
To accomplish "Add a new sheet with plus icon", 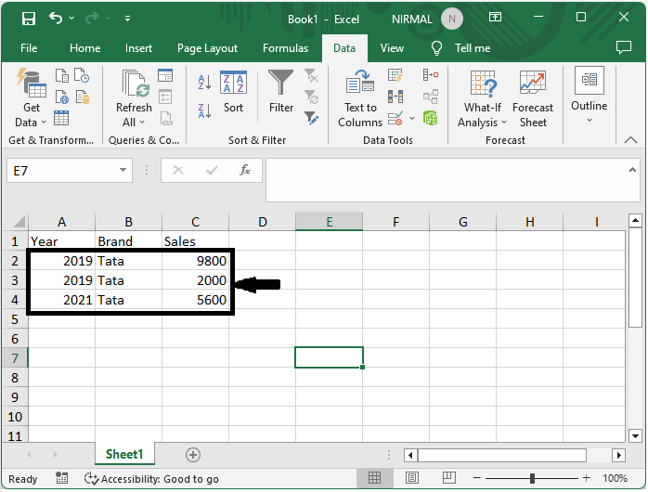I will 193,455.
